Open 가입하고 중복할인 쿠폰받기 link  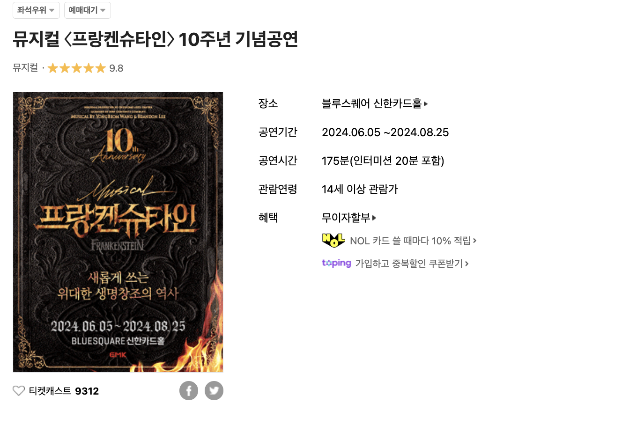pos(409,264)
